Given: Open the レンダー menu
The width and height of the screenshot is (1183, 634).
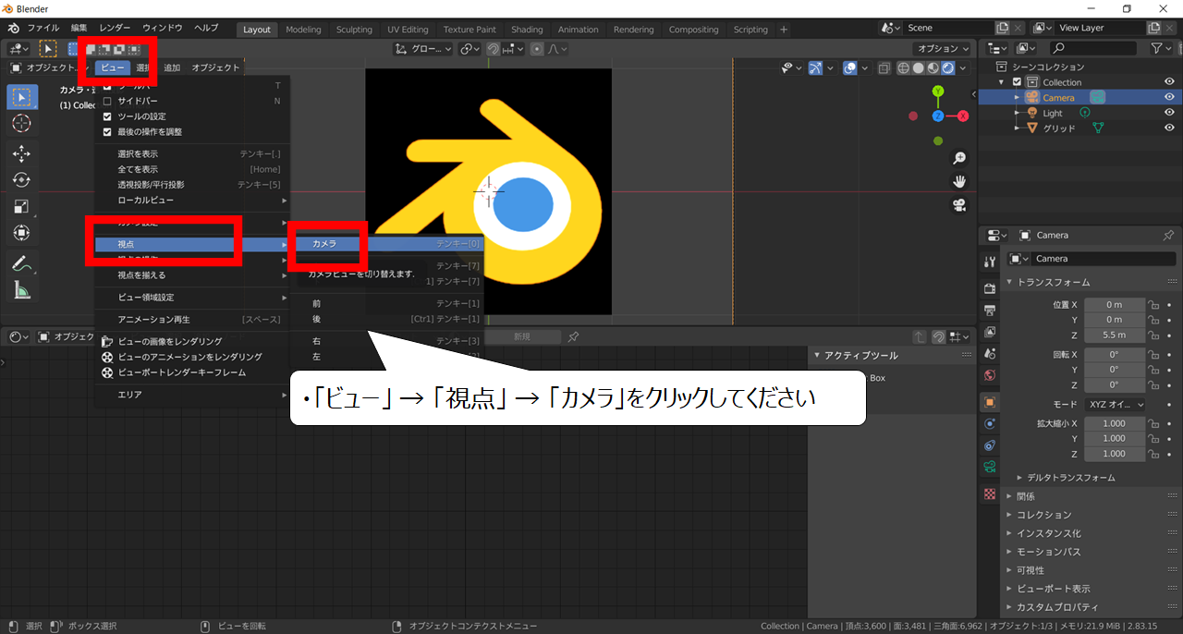Looking at the screenshot, I should pos(115,29).
